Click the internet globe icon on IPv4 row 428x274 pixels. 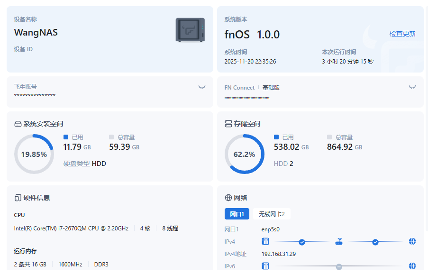[x=412, y=241]
